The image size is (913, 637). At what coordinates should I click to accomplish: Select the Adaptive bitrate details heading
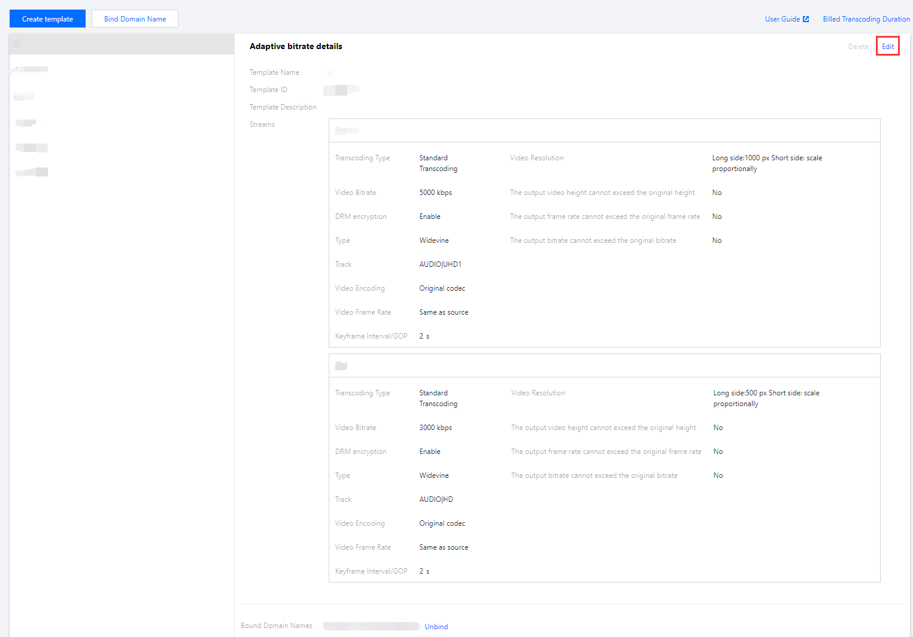[296, 46]
